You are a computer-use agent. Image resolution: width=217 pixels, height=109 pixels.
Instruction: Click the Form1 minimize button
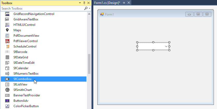(x=189, y=14)
